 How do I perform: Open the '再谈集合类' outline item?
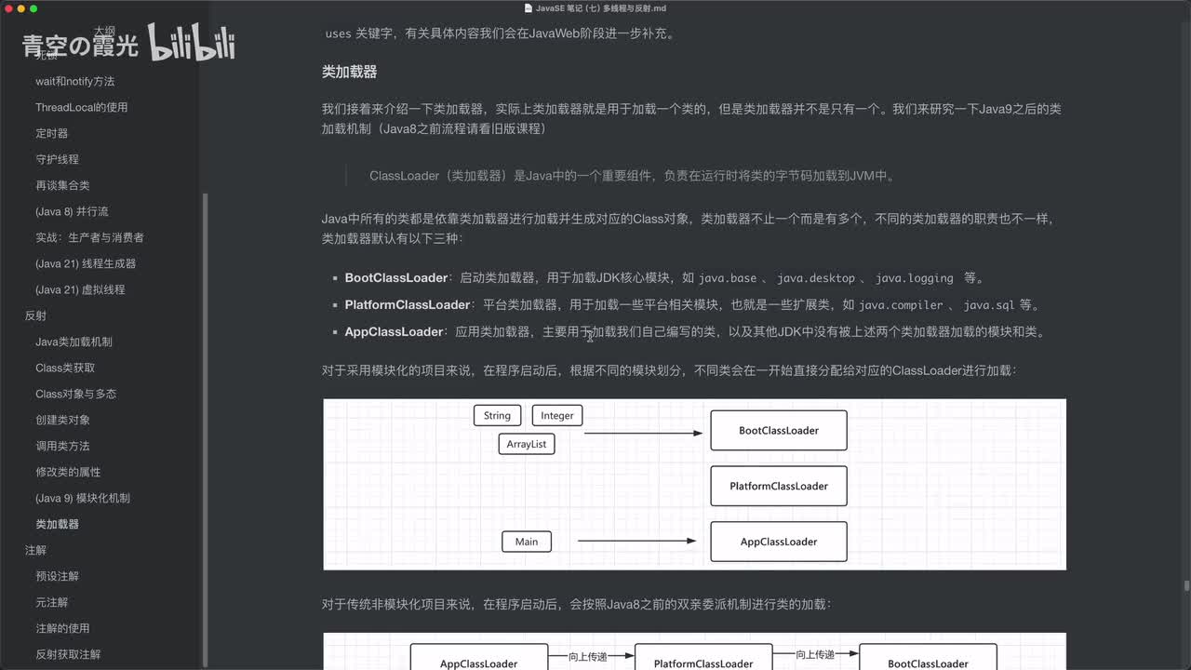click(x=63, y=185)
